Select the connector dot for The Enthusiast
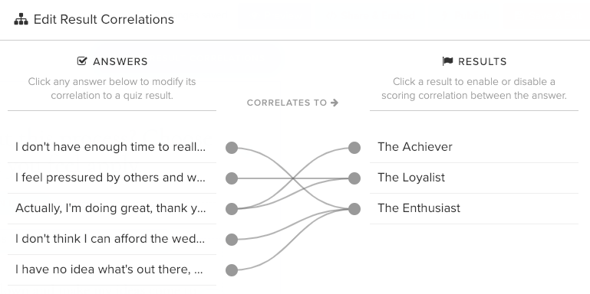Image resolution: width=590 pixels, height=294 pixels. tap(354, 209)
